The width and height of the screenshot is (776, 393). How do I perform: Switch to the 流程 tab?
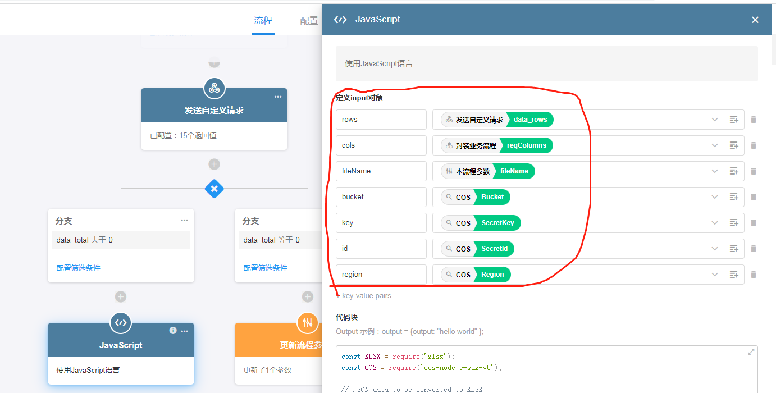(x=263, y=21)
